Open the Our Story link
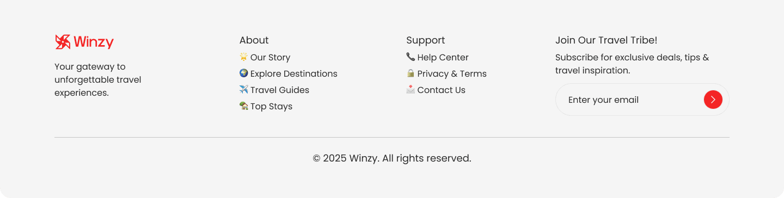This screenshot has height=198, width=784. click(x=270, y=57)
